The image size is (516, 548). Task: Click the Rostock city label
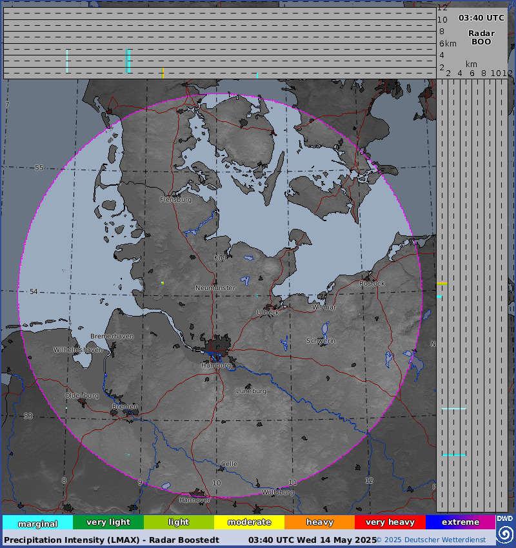click(x=372, y=284)
